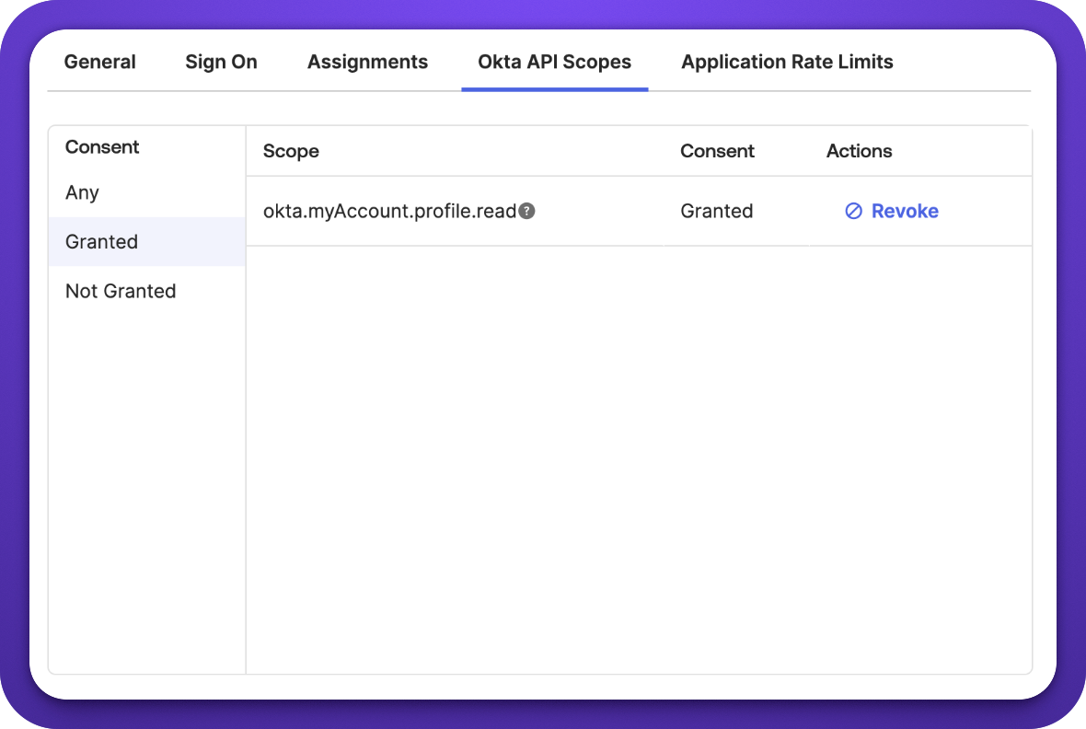Select the Granted consent filter
The image size is (1086, 729).
[x=147, y=242]
